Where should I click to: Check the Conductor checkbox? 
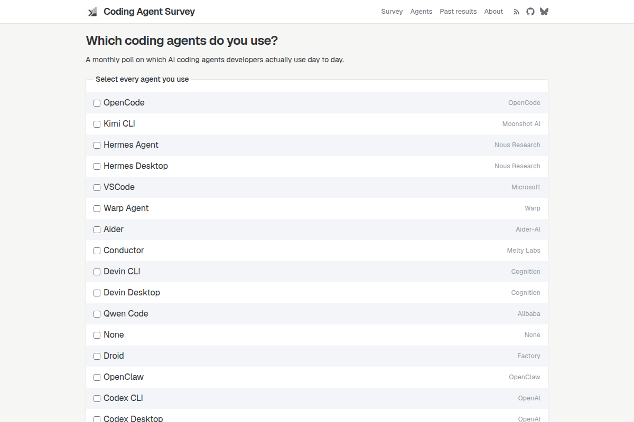click(x=97, y=251)
